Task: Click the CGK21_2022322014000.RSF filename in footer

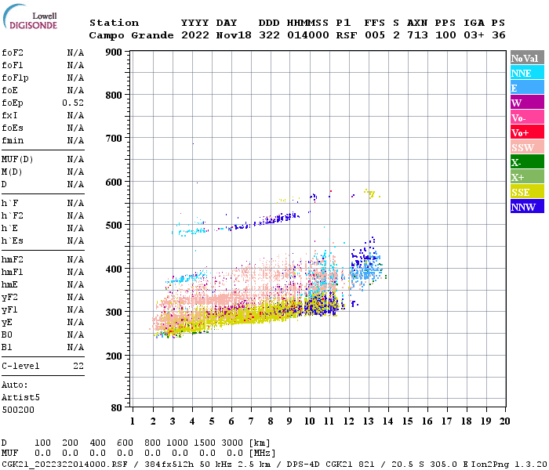Action: (x=65, y=464)
